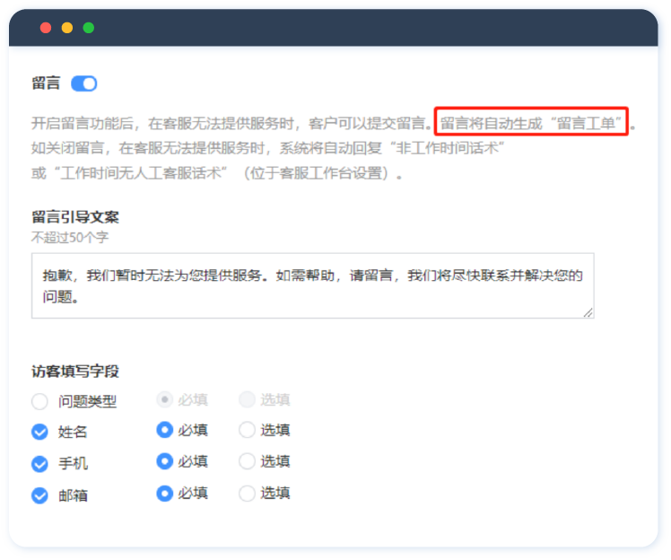Viewport: 671px width, 560px height.
Task: Enable the 问题类型 checkbox
Action: point(39,402)
